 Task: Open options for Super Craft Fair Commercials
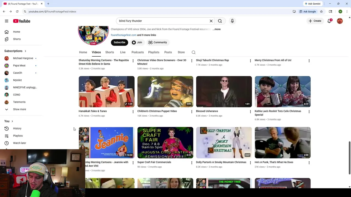click(x=192, y=163)
